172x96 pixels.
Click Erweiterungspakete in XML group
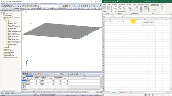tap(153, 9)
